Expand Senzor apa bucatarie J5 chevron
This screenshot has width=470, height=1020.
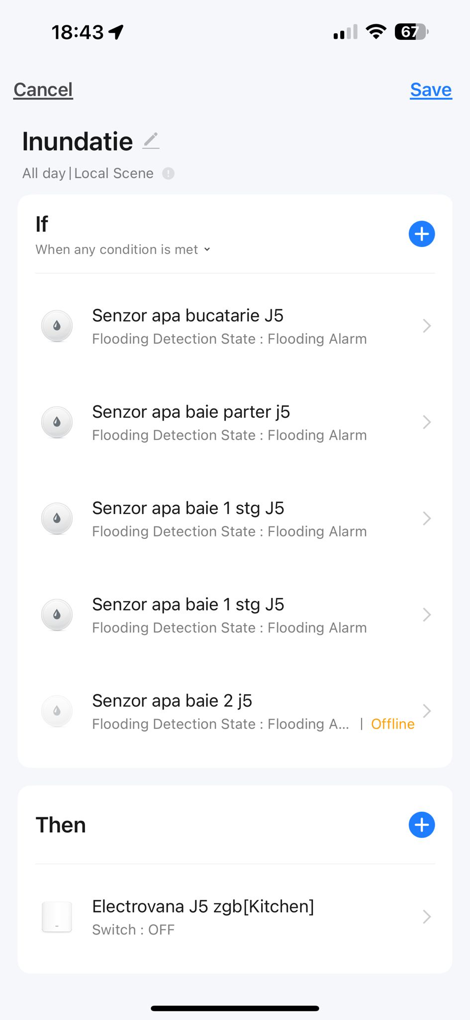(426, 326)
